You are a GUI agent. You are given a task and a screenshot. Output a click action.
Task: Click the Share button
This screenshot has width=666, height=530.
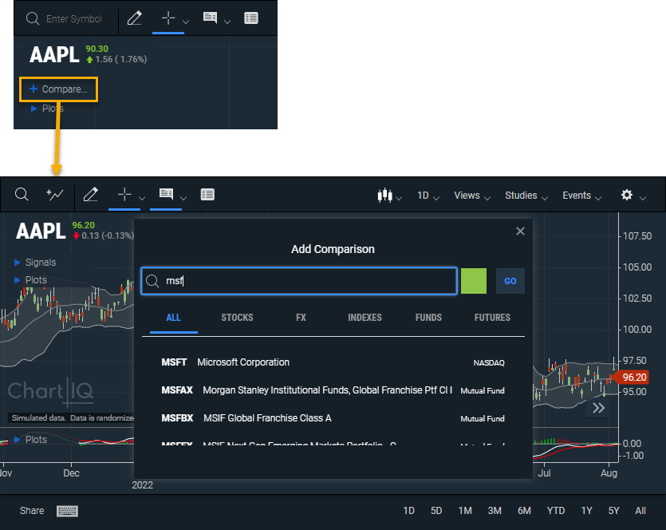click(x=32, y=511)
